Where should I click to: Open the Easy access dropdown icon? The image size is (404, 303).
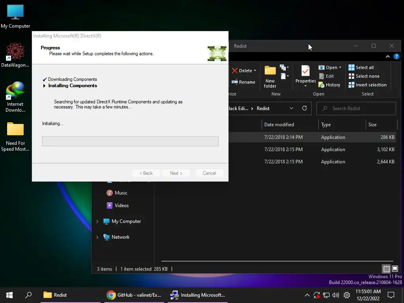tap(284, 76)
